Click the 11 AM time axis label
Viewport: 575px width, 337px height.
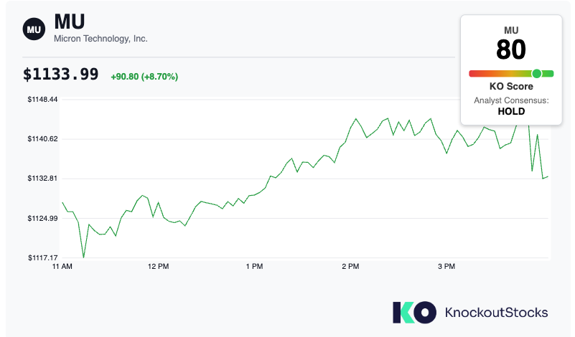tap(62, 267)
